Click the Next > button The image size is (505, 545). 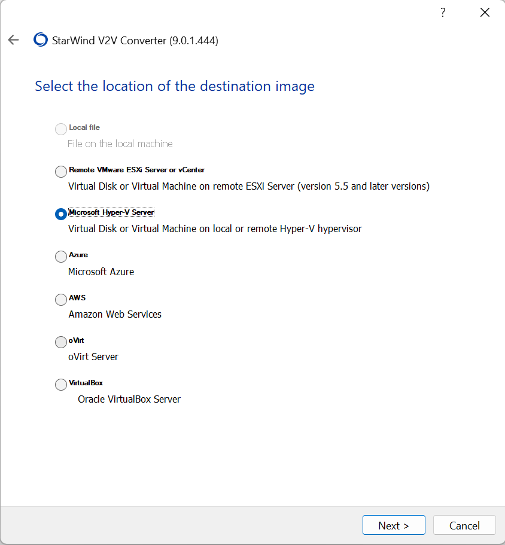[x=394, y=525]
